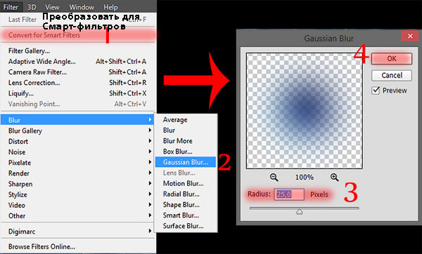The image size is (422, 254).
Task: Click the Radius slider handle
Action: pyautogui.click(x=300, y=212)
